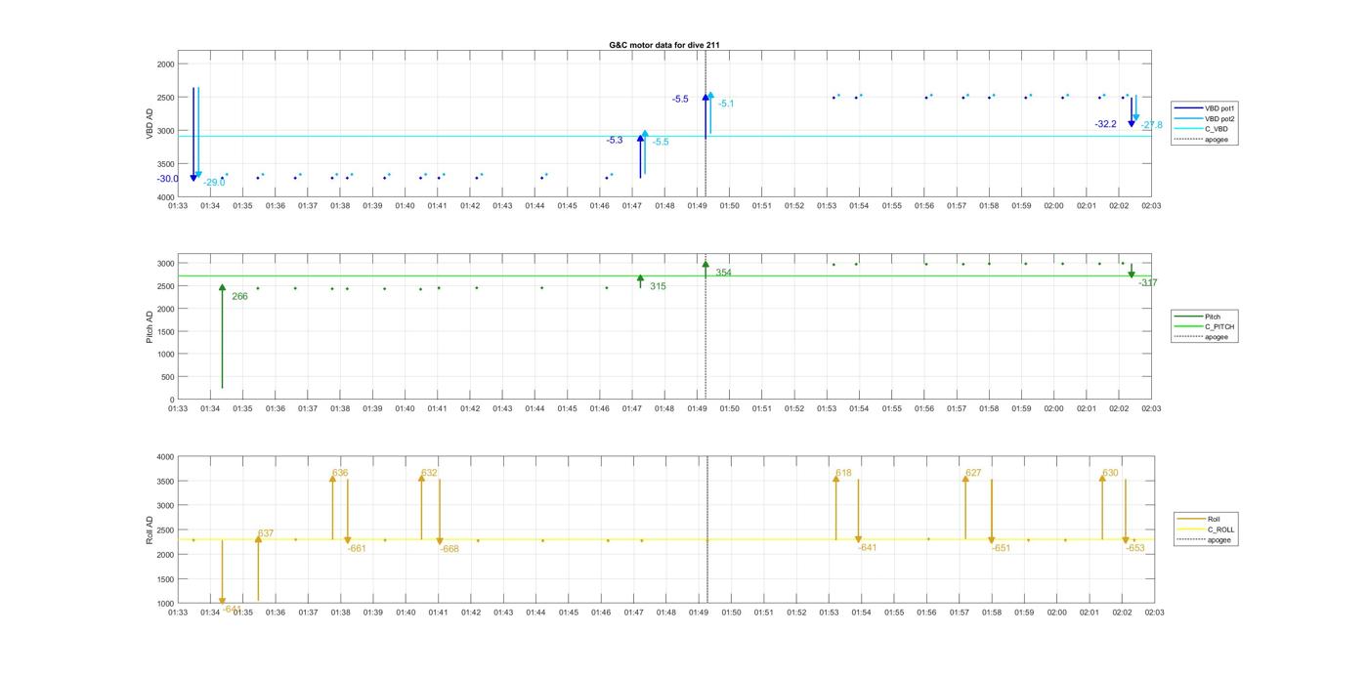Click the "VBD AD" y-axis label
The height and width of the screenshot is (677, 1368).
[x=150, y=124]
